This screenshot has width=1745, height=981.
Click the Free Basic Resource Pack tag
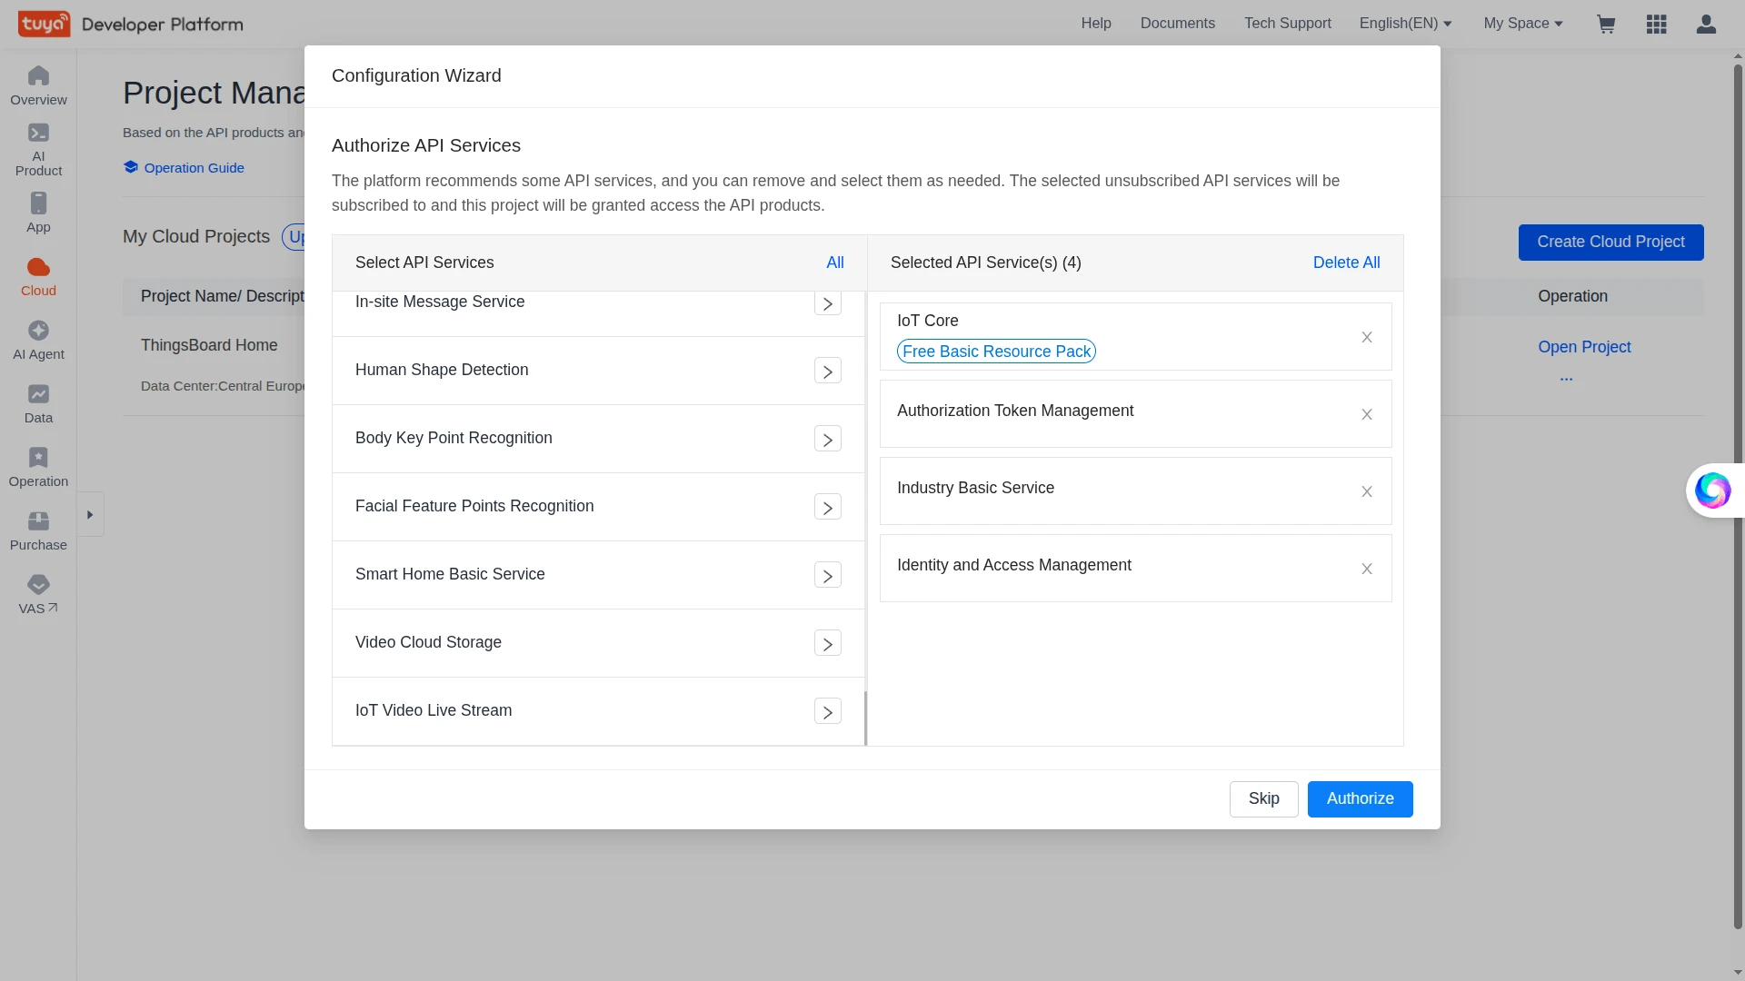click(x=996, y=352)
